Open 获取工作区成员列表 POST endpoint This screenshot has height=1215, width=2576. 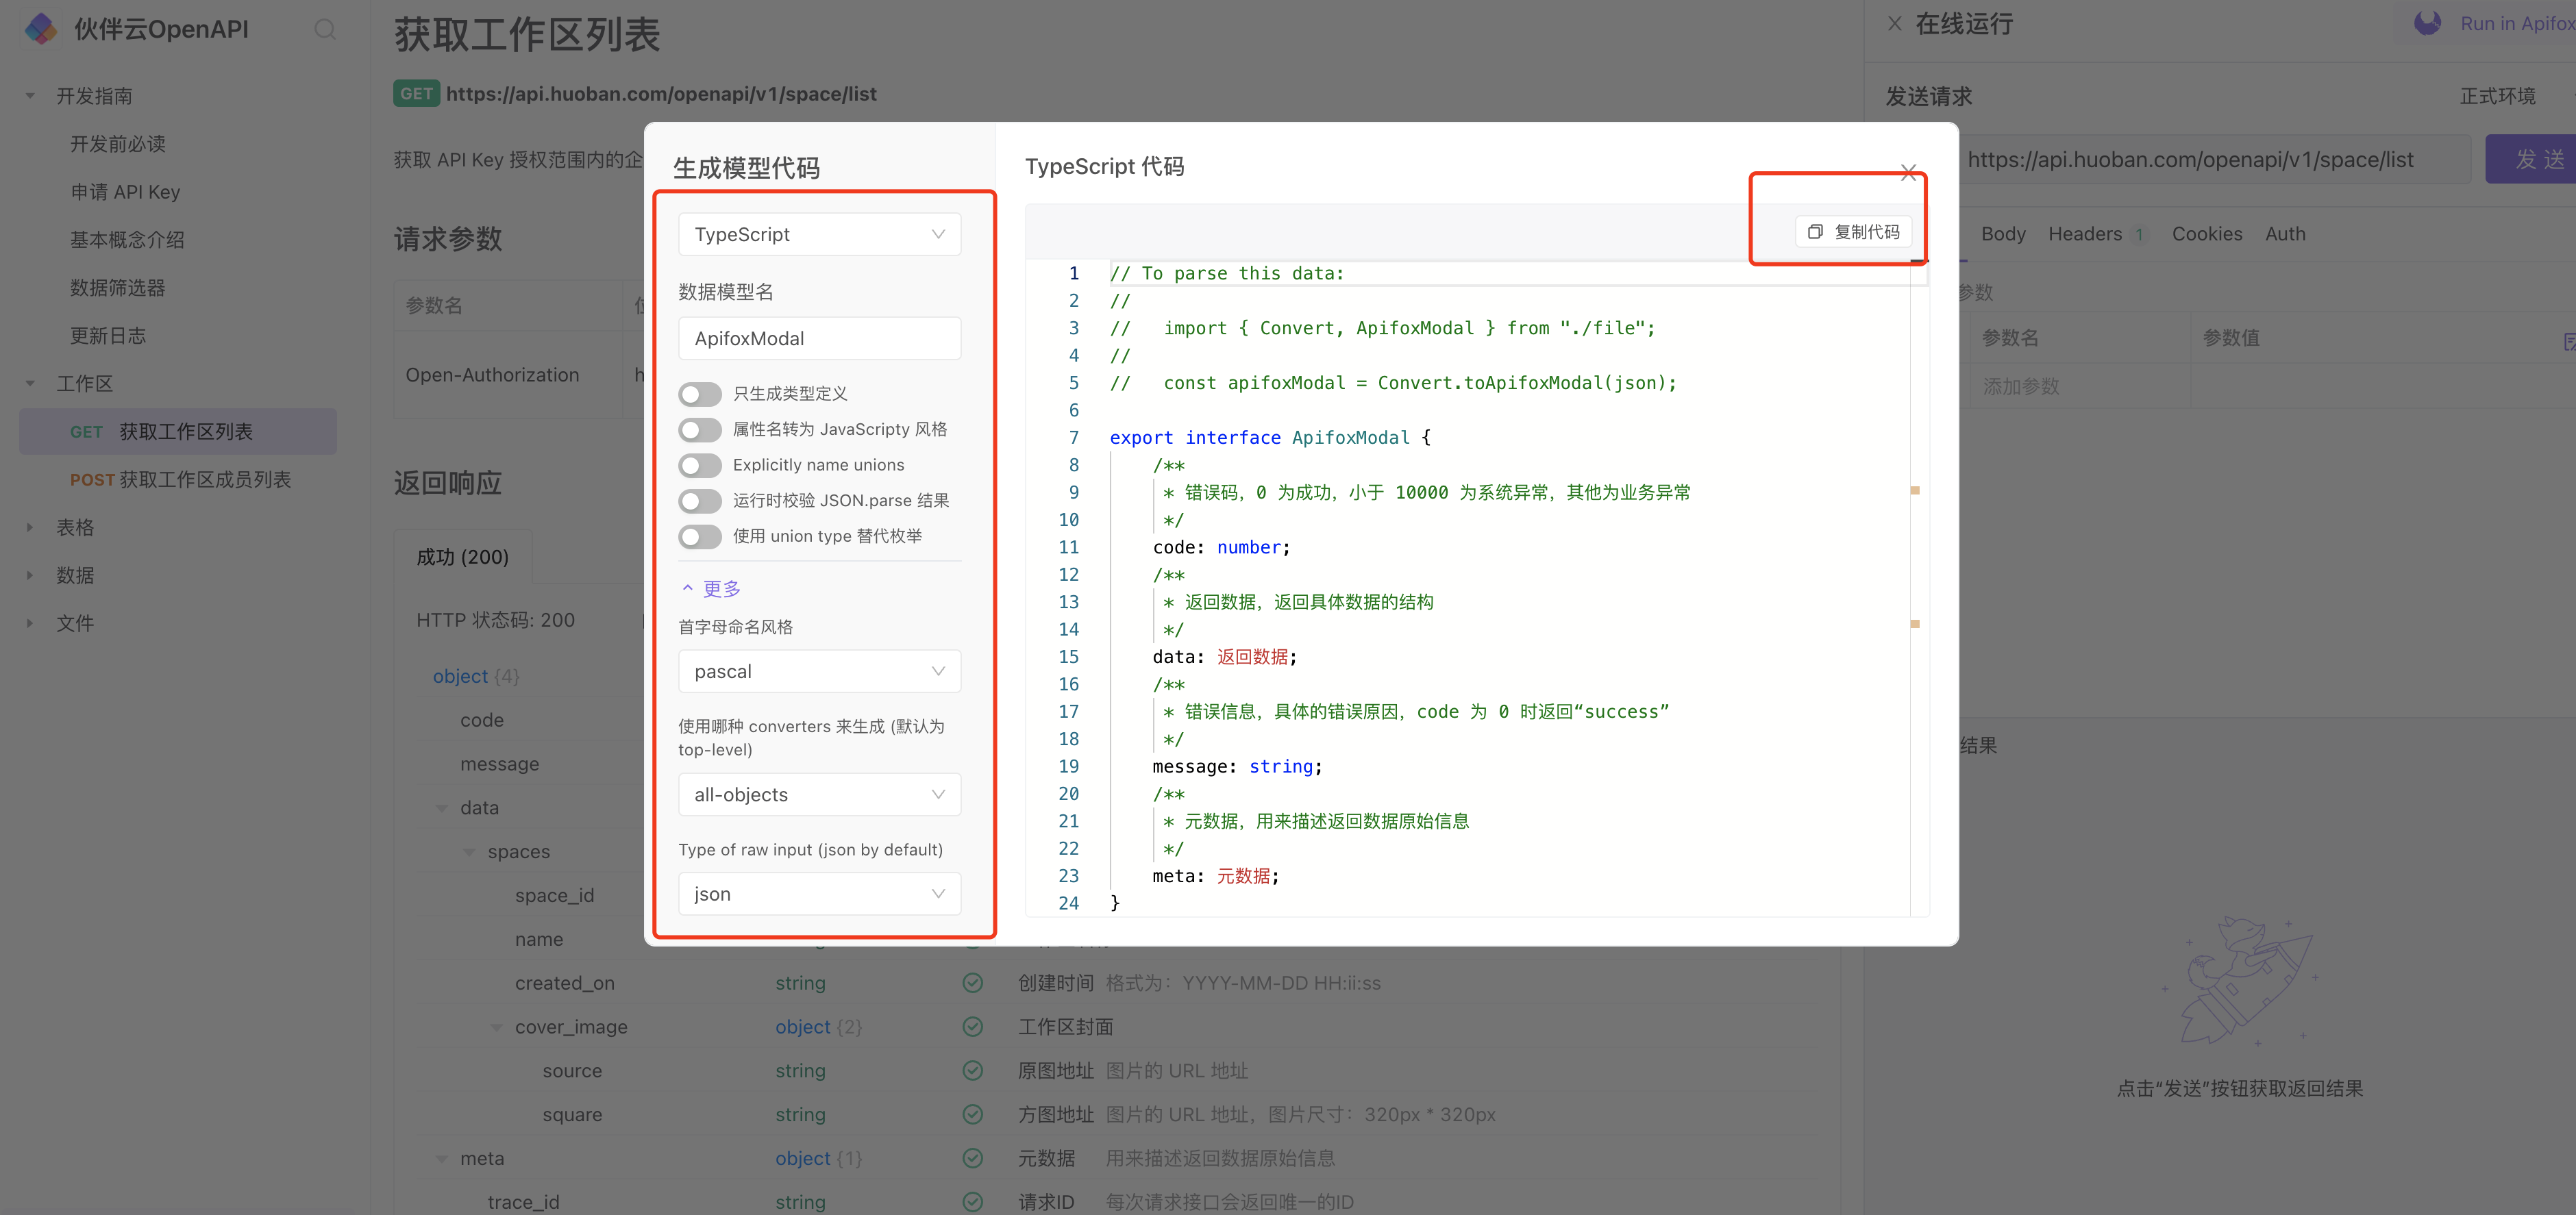180,480
